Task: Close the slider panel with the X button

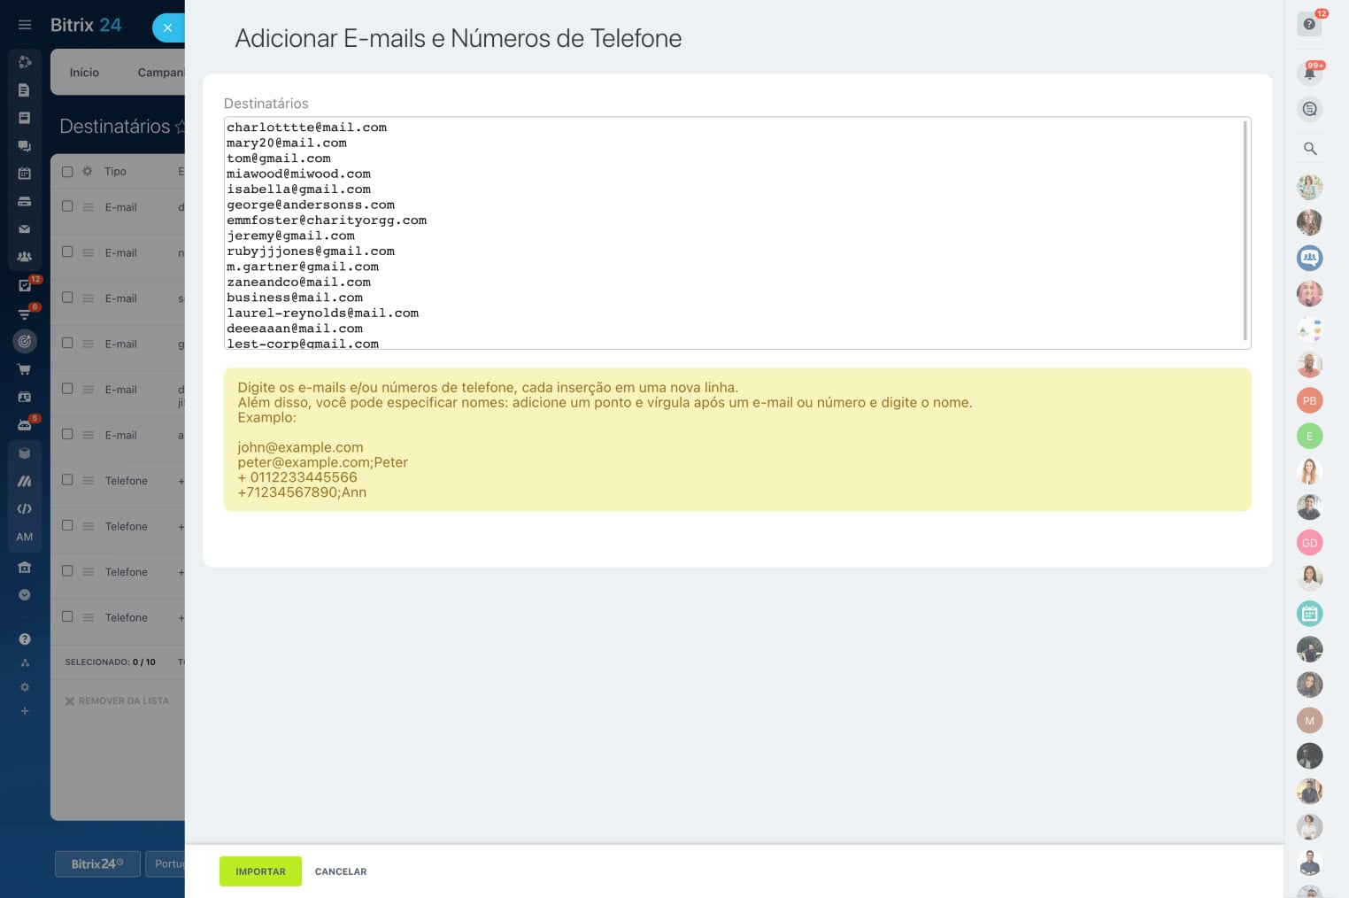Action: [167, 27]
